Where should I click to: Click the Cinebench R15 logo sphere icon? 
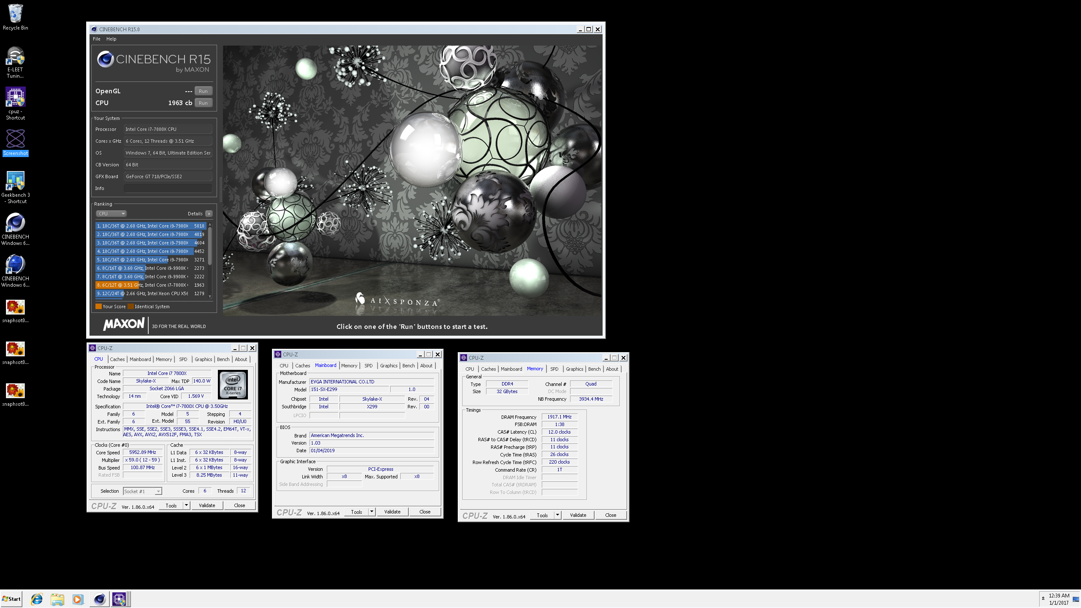105,59
